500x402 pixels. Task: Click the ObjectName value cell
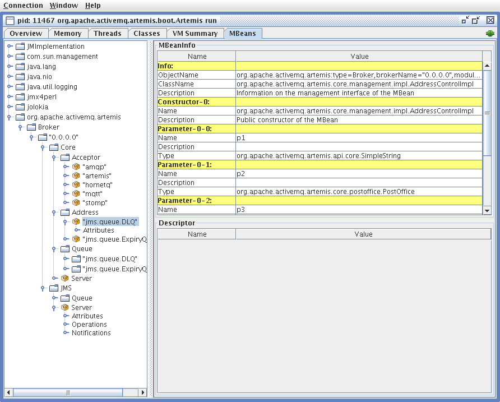point(359,75)
